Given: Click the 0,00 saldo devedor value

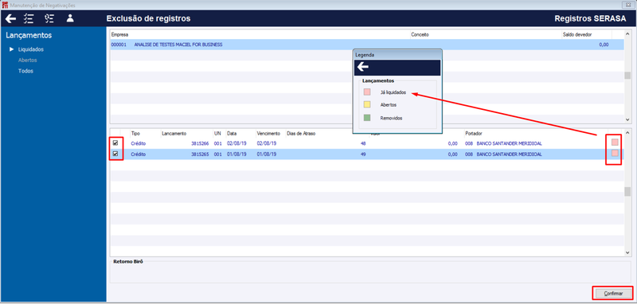Looking at the screenshot, I should 604,45.
